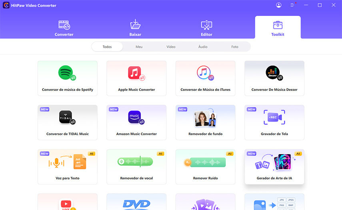Screen dimensions: 342x210
Task: Launch Apple Music Converter
Action: click(x=136, y=78)
